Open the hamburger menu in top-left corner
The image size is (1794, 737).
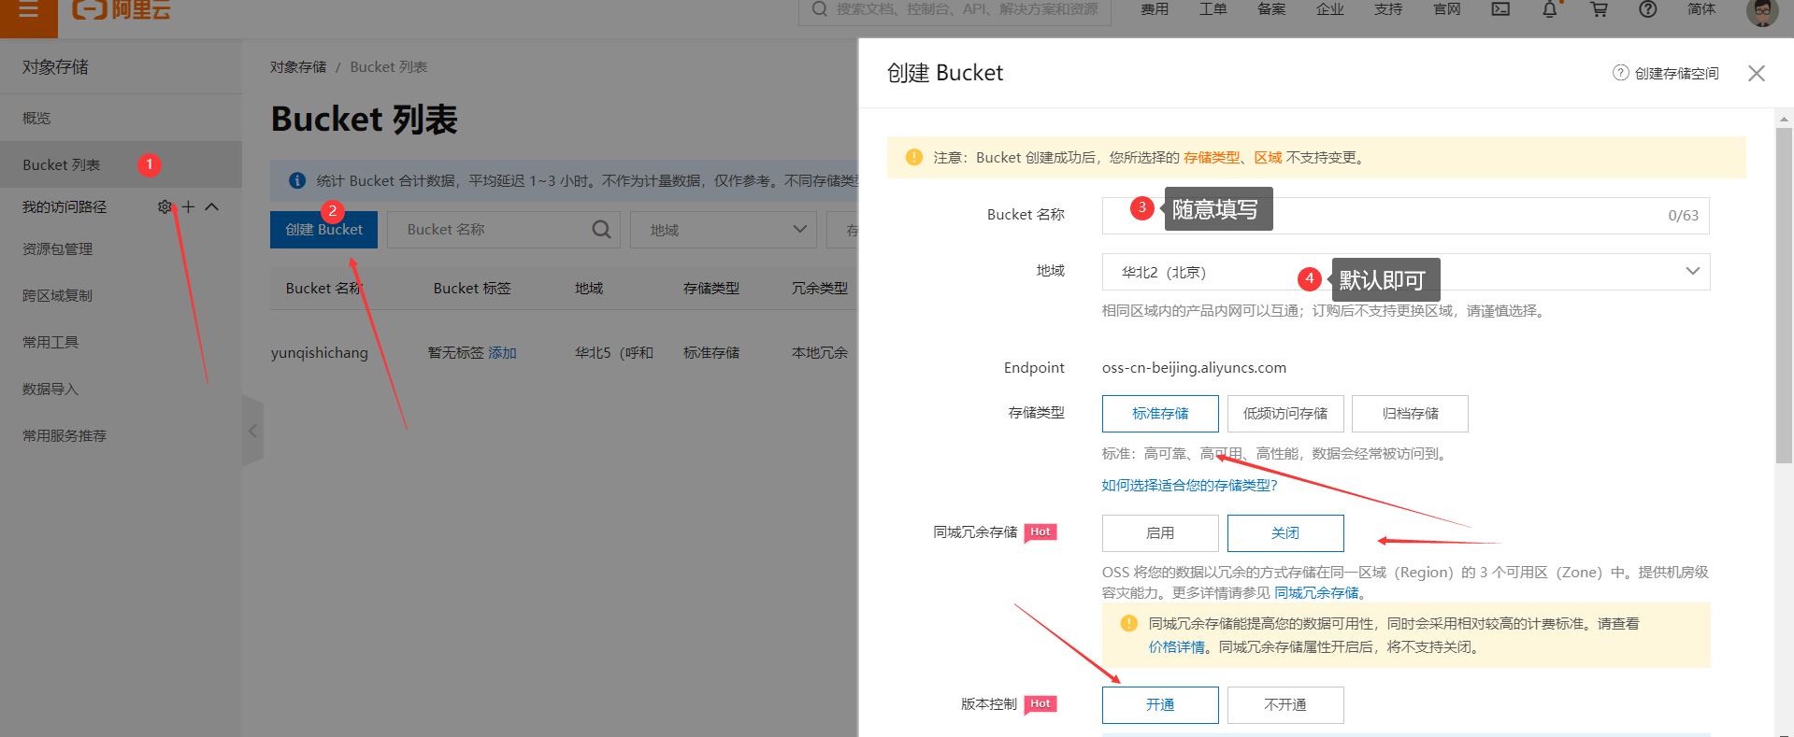(28, 10)
